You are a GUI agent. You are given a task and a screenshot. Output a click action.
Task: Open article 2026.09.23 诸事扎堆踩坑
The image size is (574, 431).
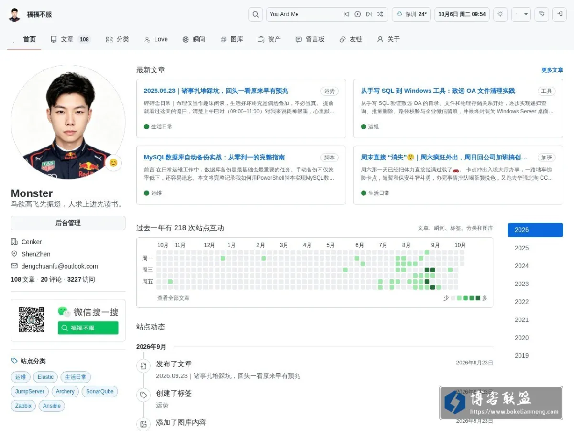216,91
